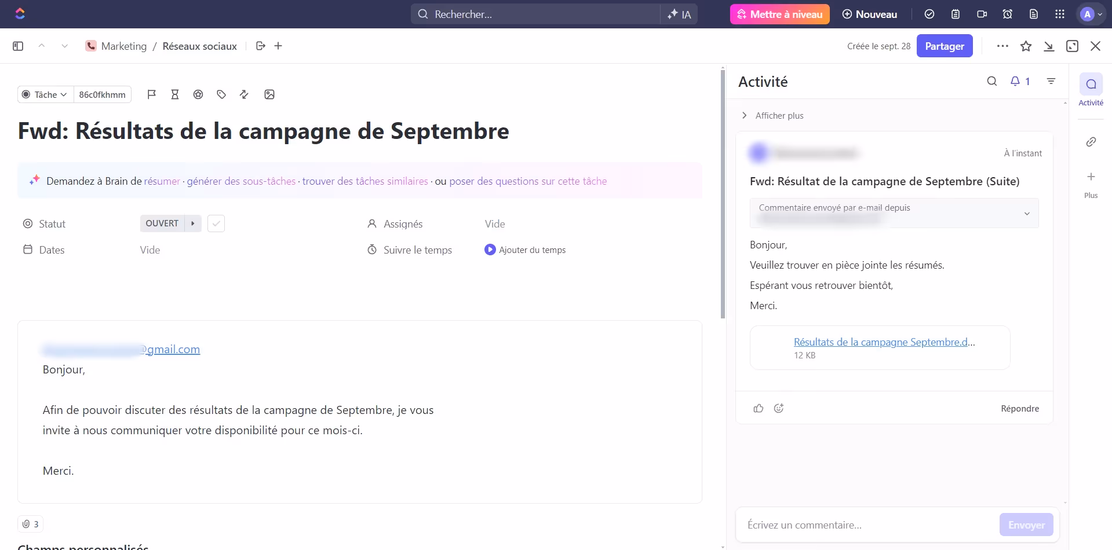This screenshot has height=550, width=1112.
Task: Set a priority flag for the task
Action: click(x=152, y=94)
